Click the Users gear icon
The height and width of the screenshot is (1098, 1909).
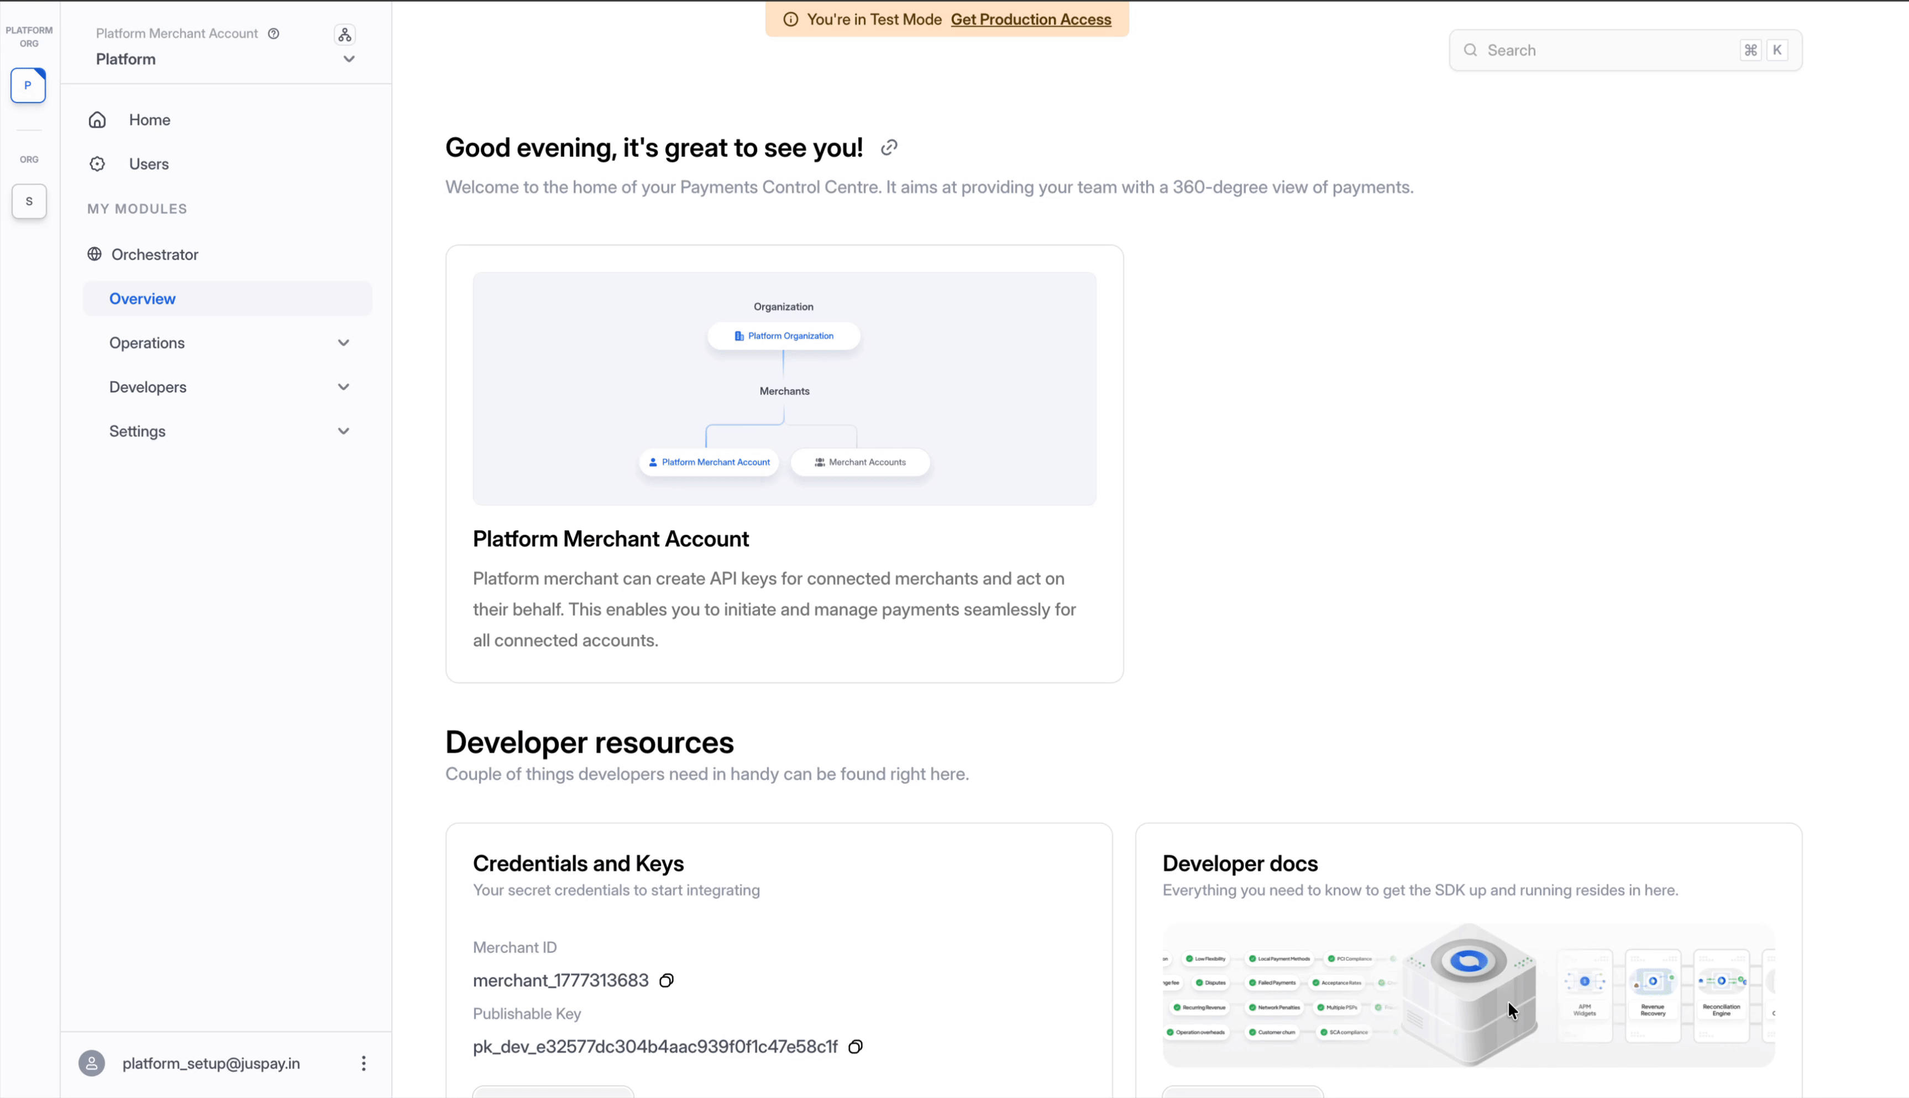(x=97, y=163)
